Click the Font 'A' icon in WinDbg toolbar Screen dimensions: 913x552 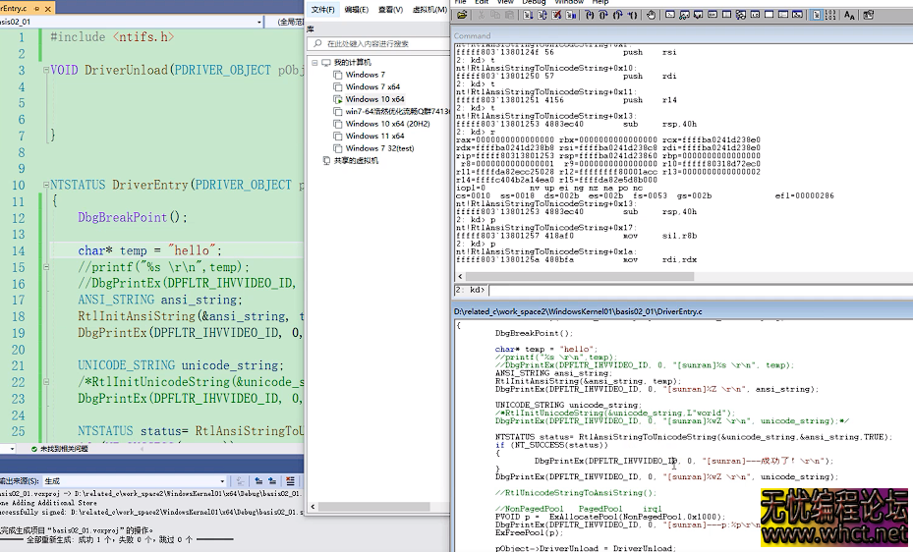[x=849, y=16]
